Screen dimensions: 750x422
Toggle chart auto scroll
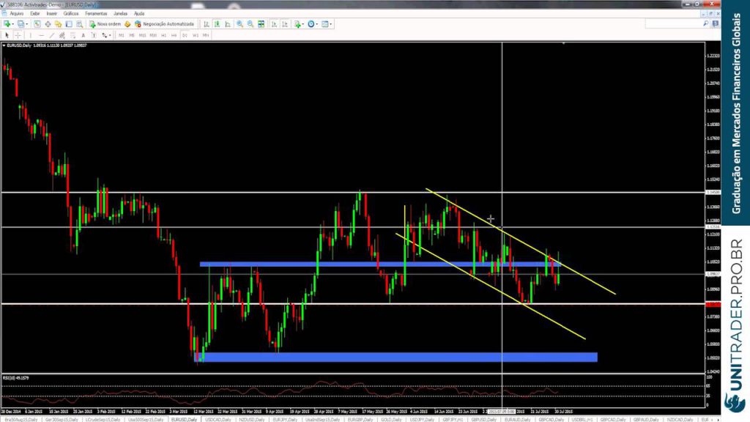274,24
